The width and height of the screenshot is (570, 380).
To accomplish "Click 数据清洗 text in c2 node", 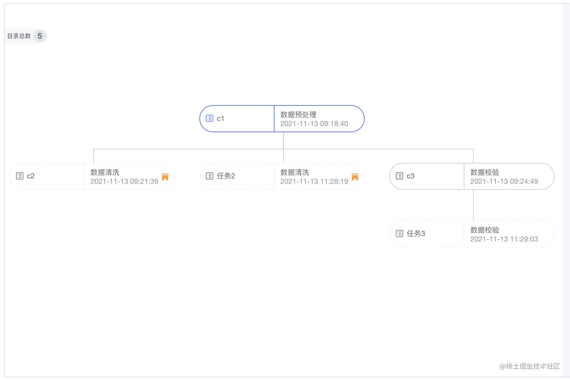I will coord(105,172).
